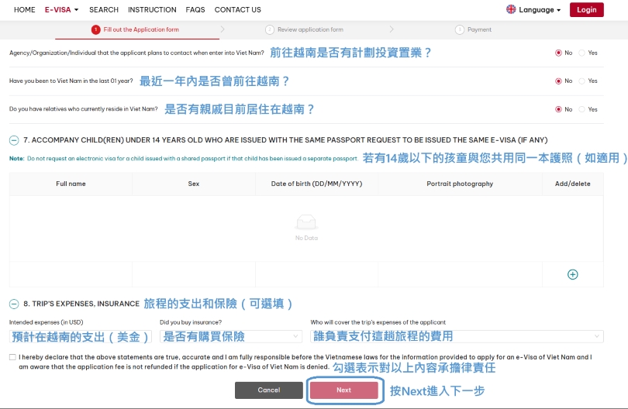Screen dimensions: 628x409
Task: Click the Add/delete column header
Action: coord(572,184)
